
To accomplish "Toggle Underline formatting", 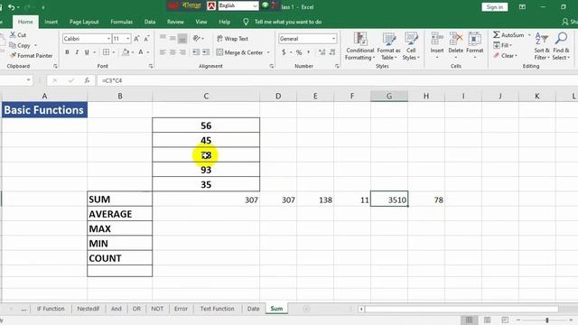I will point(87,52).
